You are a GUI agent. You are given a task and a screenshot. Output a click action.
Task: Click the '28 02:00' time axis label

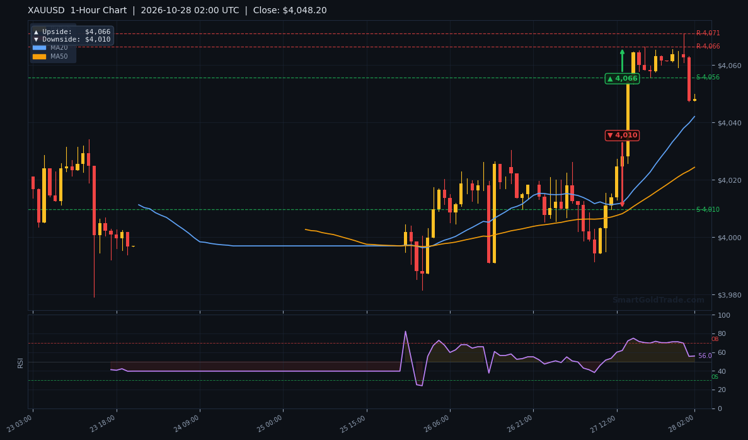click(682, 424)
